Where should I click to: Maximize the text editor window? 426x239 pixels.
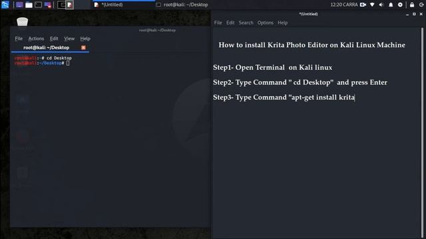(414, 14)
